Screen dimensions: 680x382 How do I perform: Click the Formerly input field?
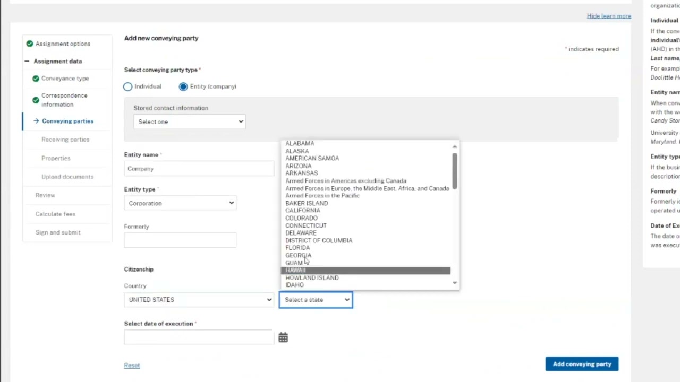click(x=180, y=240)
